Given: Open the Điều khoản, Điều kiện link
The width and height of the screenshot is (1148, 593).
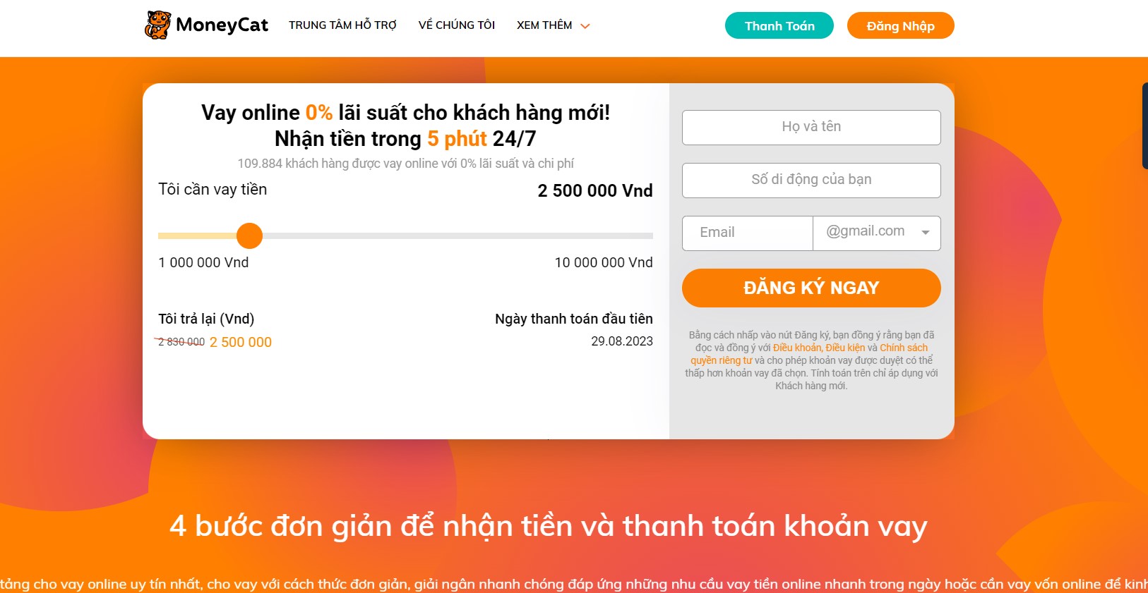Looking at the screenshot, I should click(819, 348).
